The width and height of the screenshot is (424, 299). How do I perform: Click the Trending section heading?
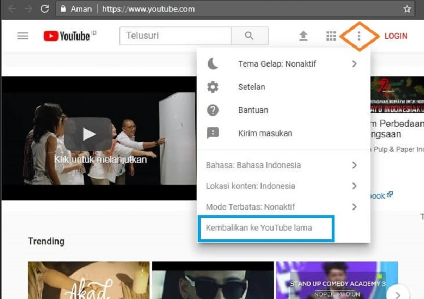46,241
